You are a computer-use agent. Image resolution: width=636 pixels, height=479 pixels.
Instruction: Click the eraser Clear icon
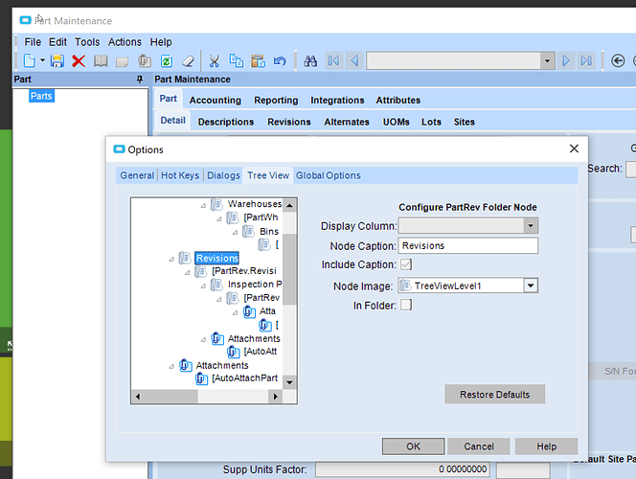tap(188, 61)
